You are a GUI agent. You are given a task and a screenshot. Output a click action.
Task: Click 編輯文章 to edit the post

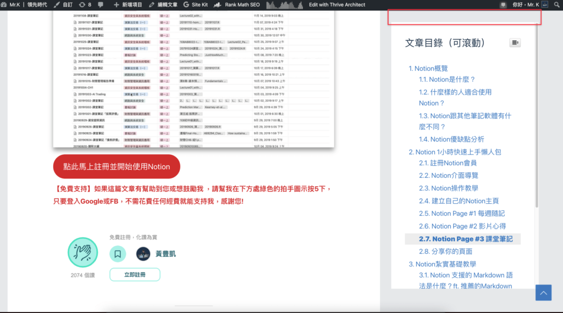pyautogui.click(x=163, y=4)
